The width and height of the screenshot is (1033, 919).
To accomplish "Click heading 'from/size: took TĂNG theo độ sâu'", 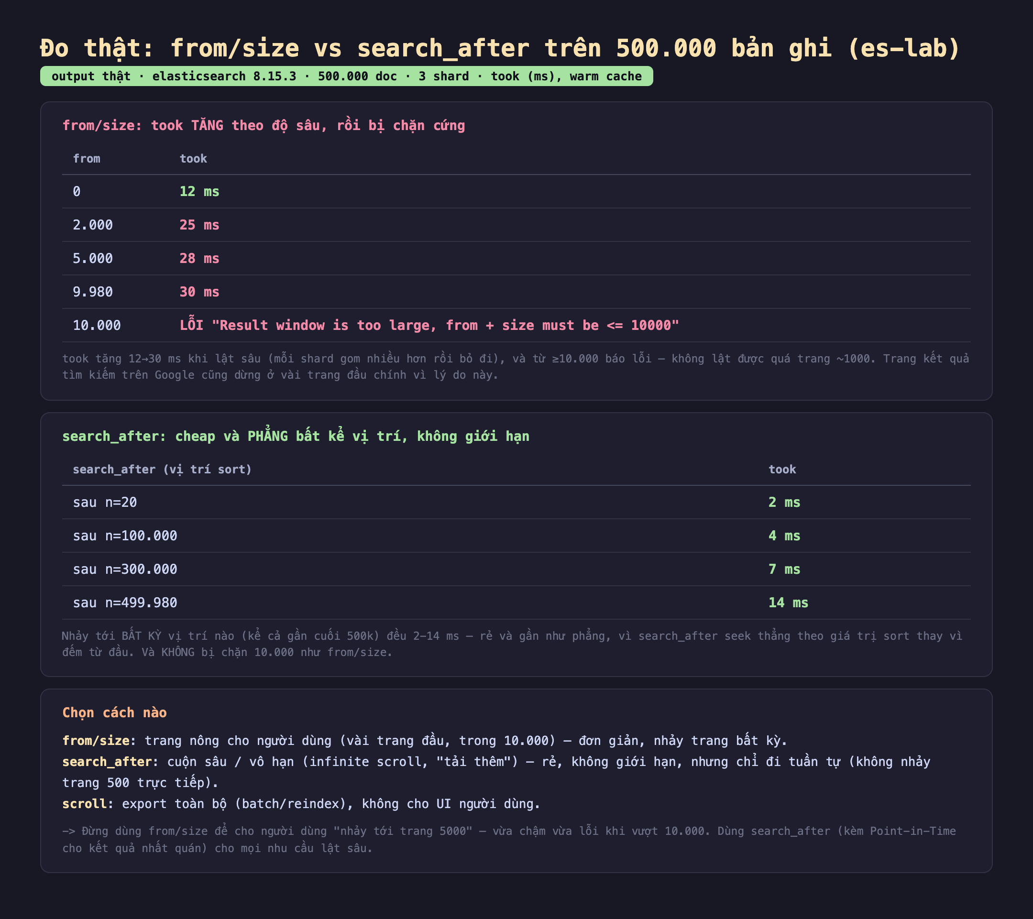I will coord(264,125).
